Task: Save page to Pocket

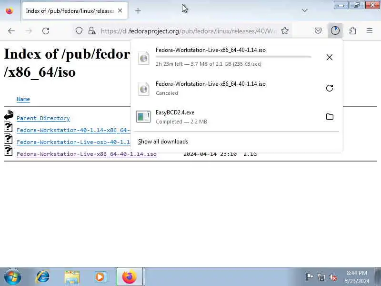Action: (x=318, y=31)
